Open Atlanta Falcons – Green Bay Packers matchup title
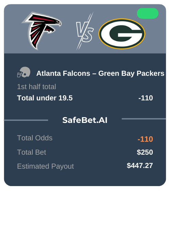Viewport: 170px width, 239px height. click(x=100, y=73)
